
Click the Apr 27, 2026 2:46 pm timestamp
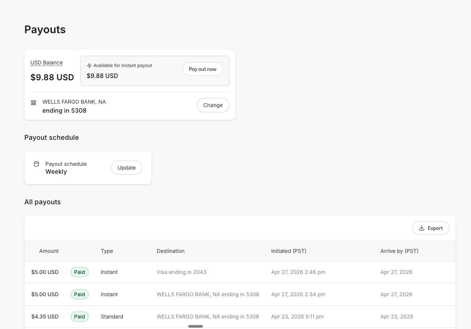pyautogui.click(x=298, y=272)
